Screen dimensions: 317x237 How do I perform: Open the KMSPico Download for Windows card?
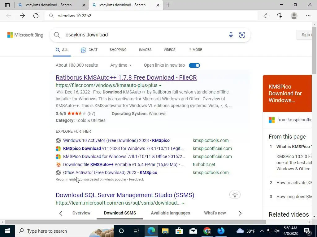pos(287,94)
